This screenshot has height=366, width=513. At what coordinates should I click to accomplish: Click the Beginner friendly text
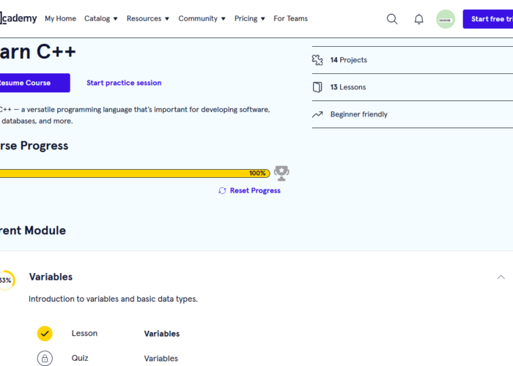pos(359,114)
